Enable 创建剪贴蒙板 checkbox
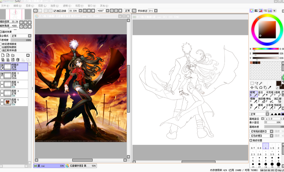The image size is (284, 172). point(1,47)
